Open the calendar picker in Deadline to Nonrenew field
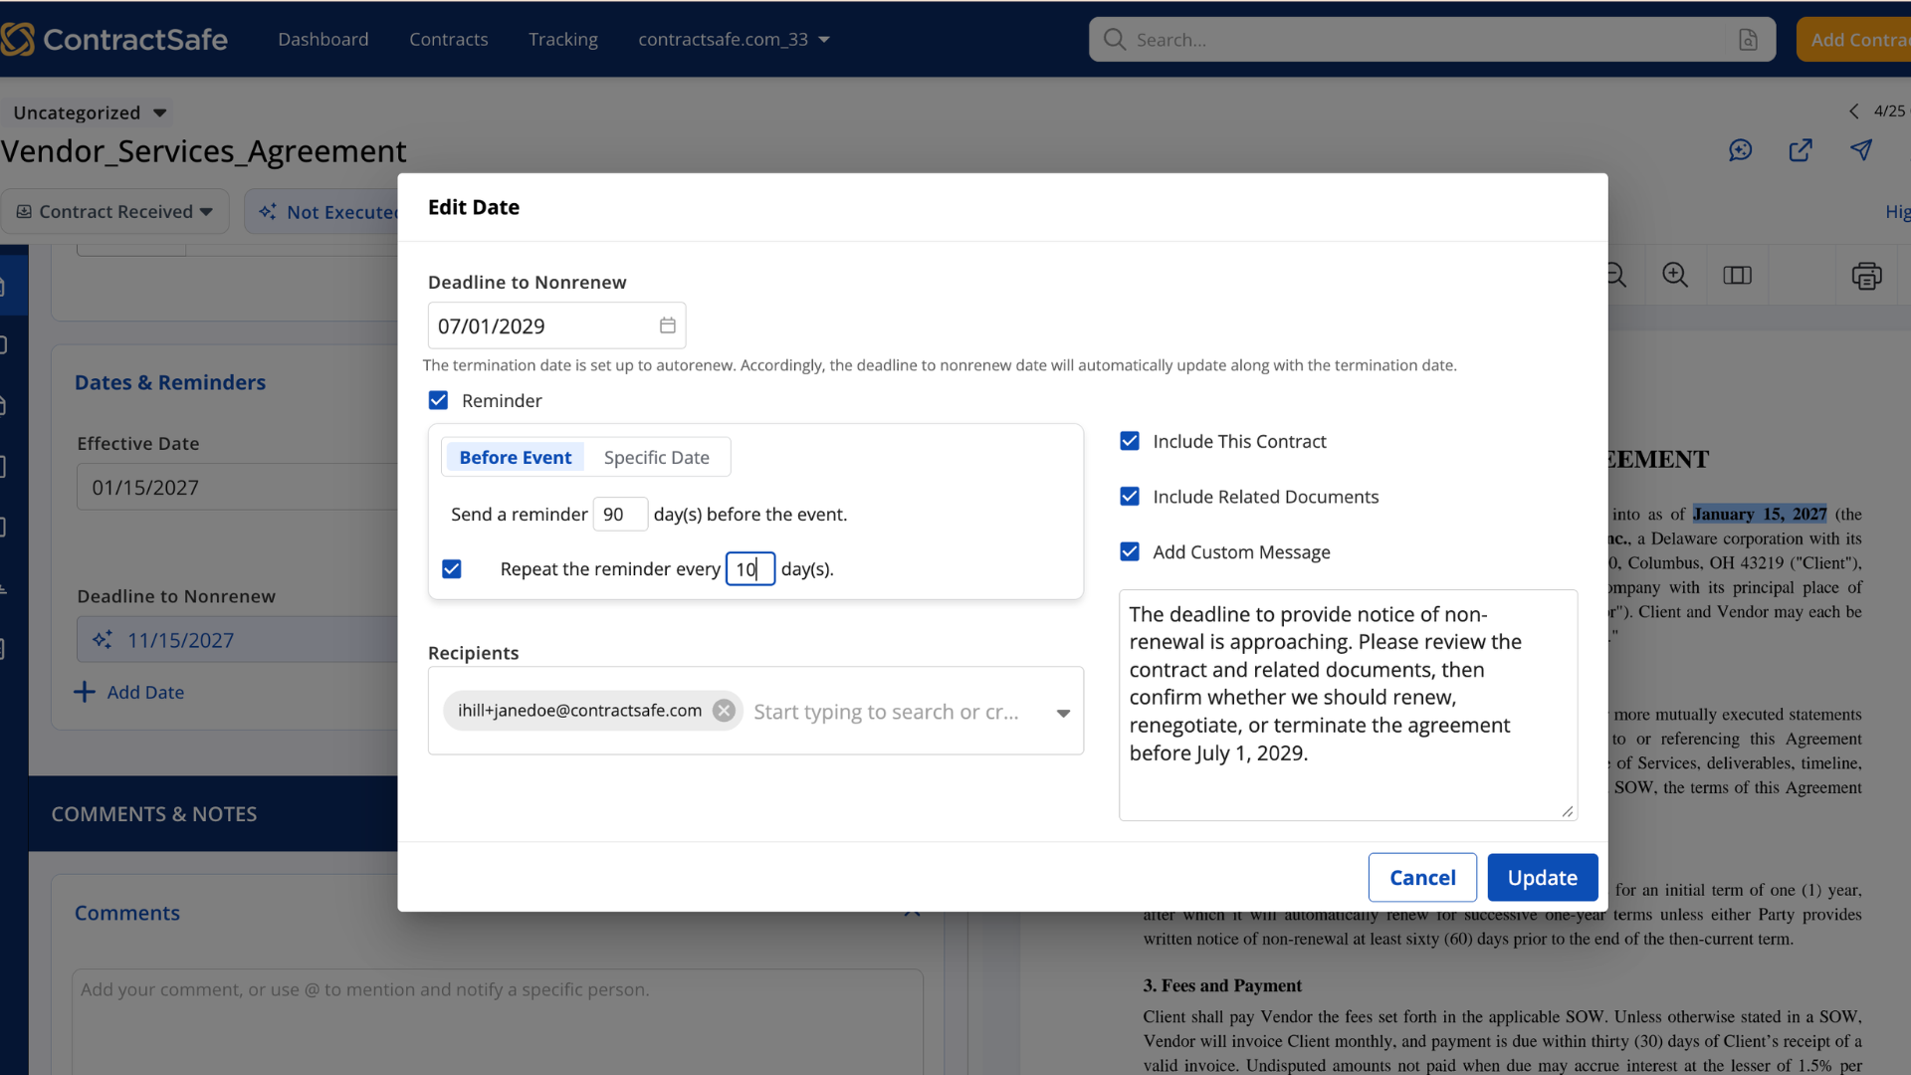Image resolution: width=1911 pixels, height=1075 pixels. coord(667,325)
